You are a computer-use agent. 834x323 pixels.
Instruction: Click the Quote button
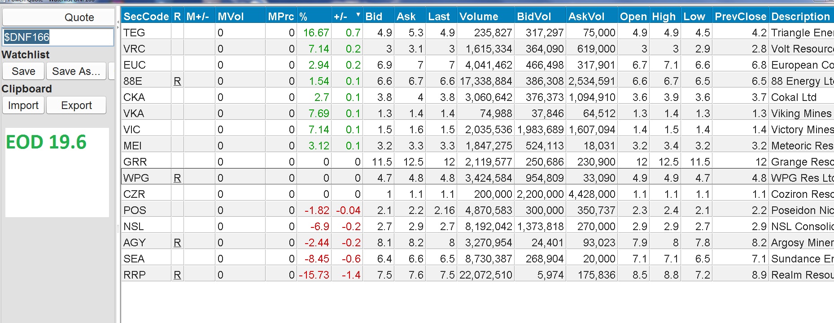click(x=58, y=17)
